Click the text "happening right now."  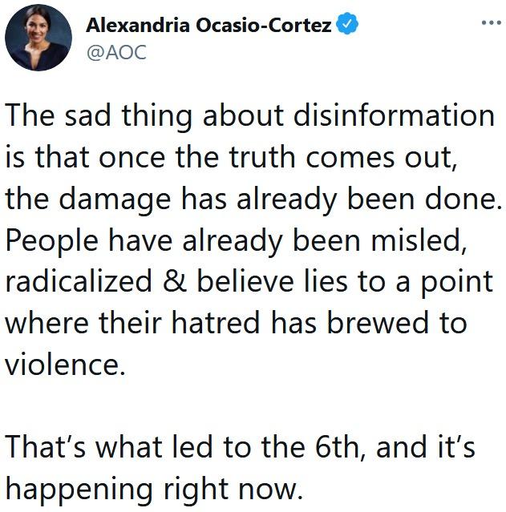click(154, 487)
